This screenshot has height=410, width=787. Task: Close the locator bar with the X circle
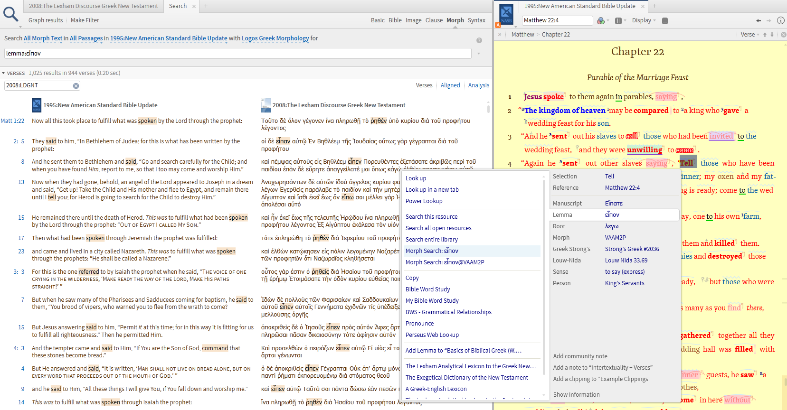(x=783, y=35)
